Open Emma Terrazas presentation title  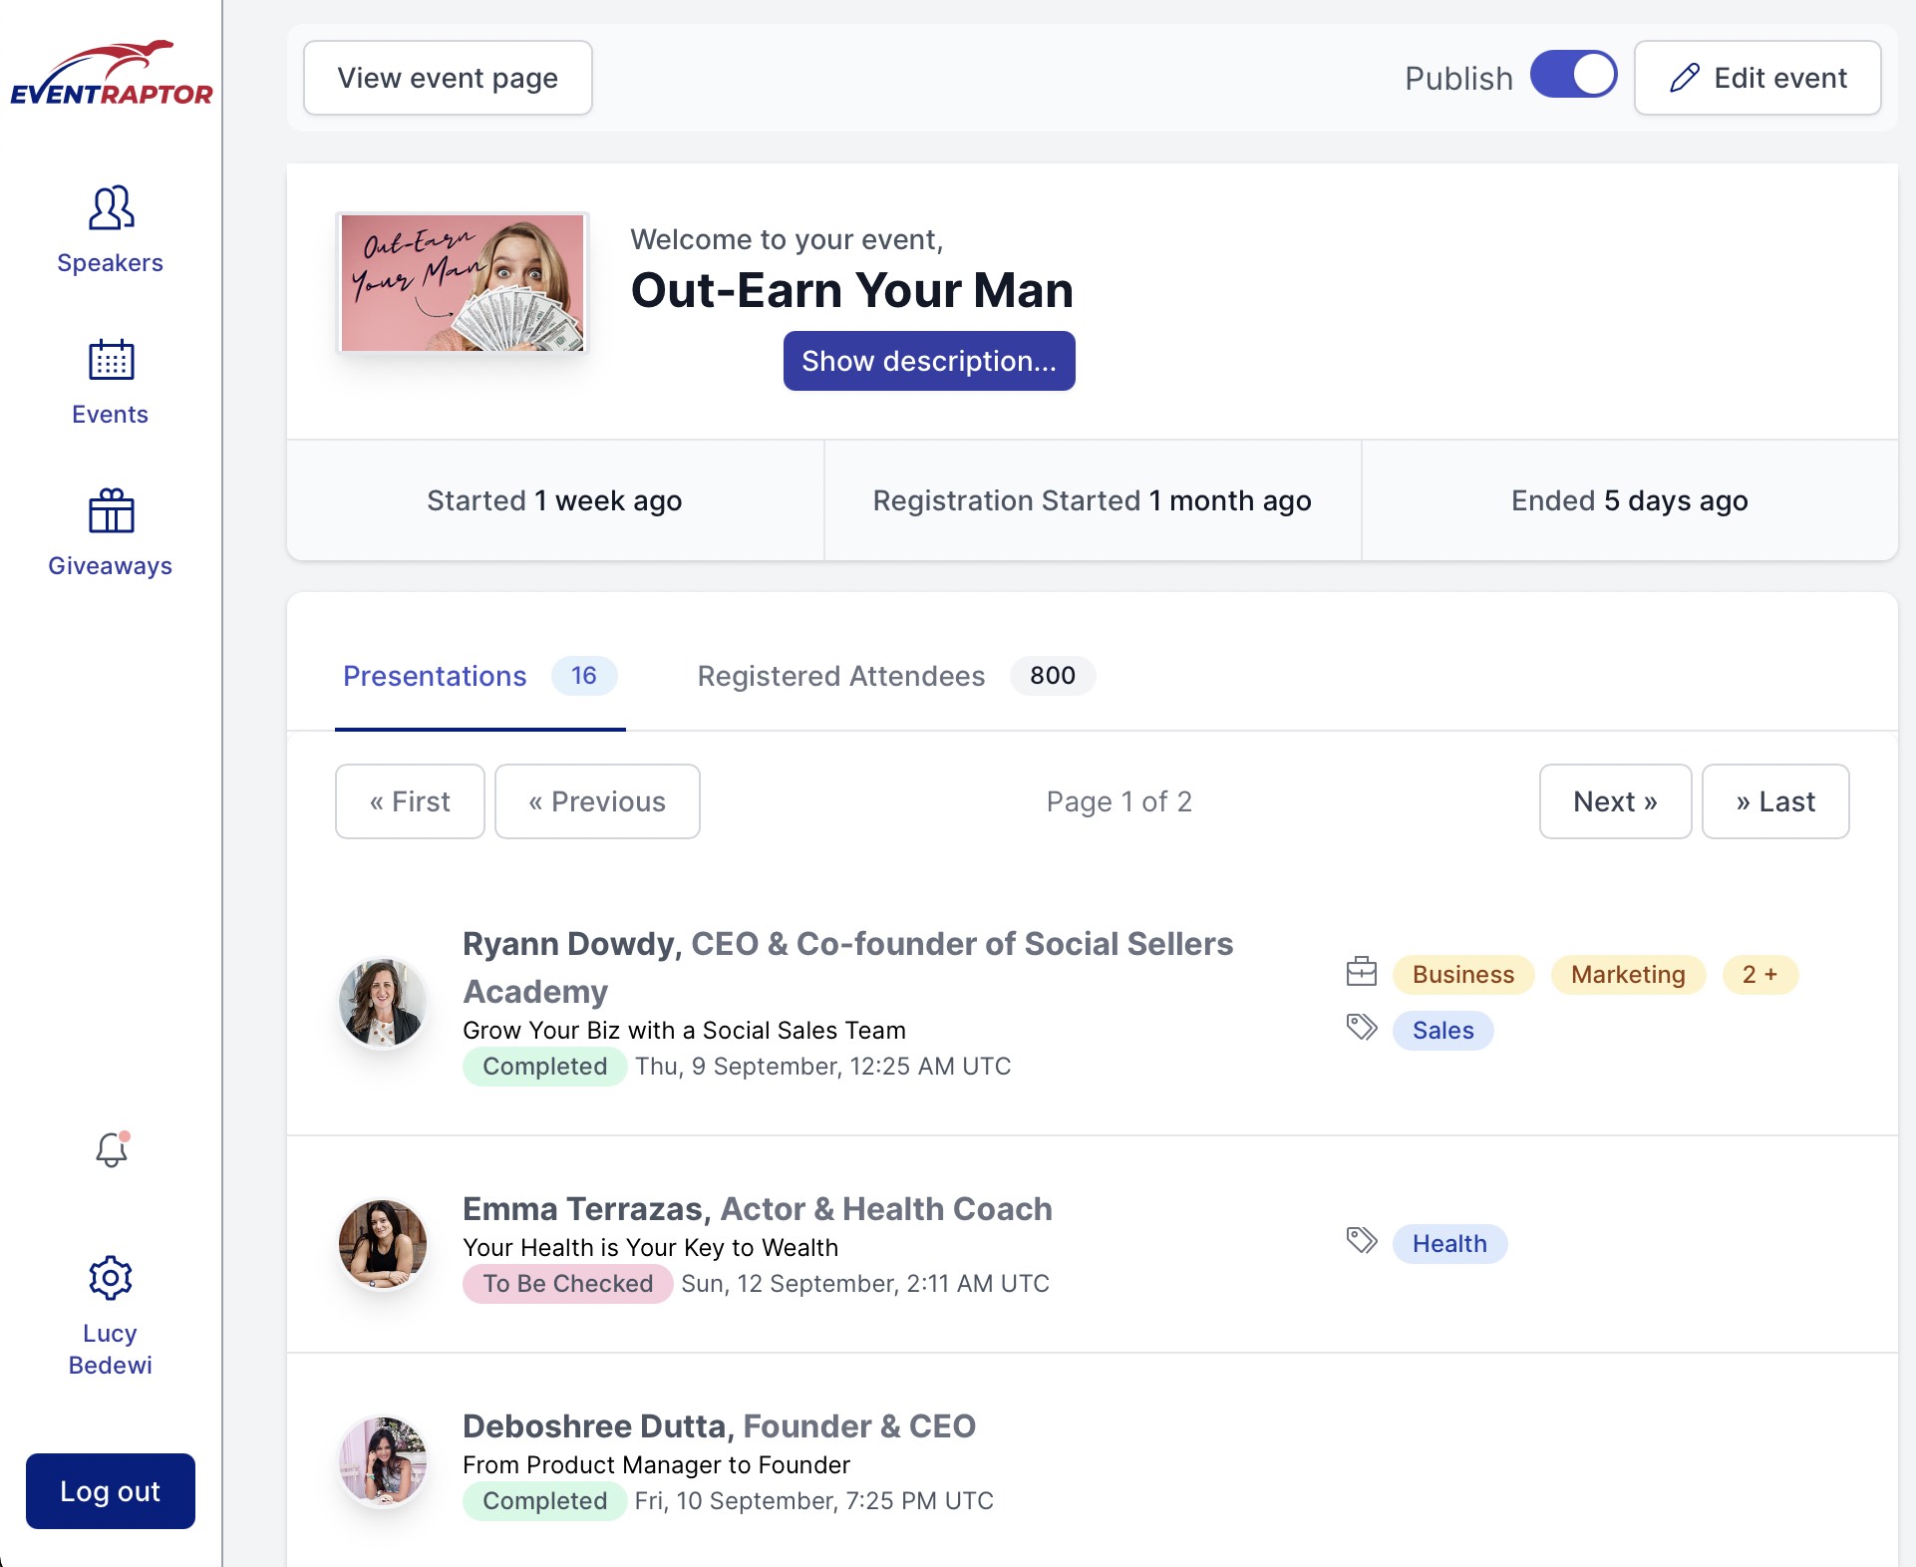tap(650, 1248)
